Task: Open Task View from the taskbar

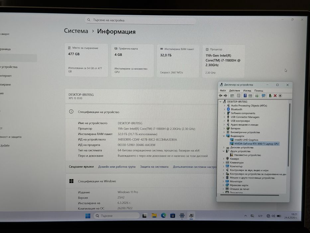Action: coord(145,216)
